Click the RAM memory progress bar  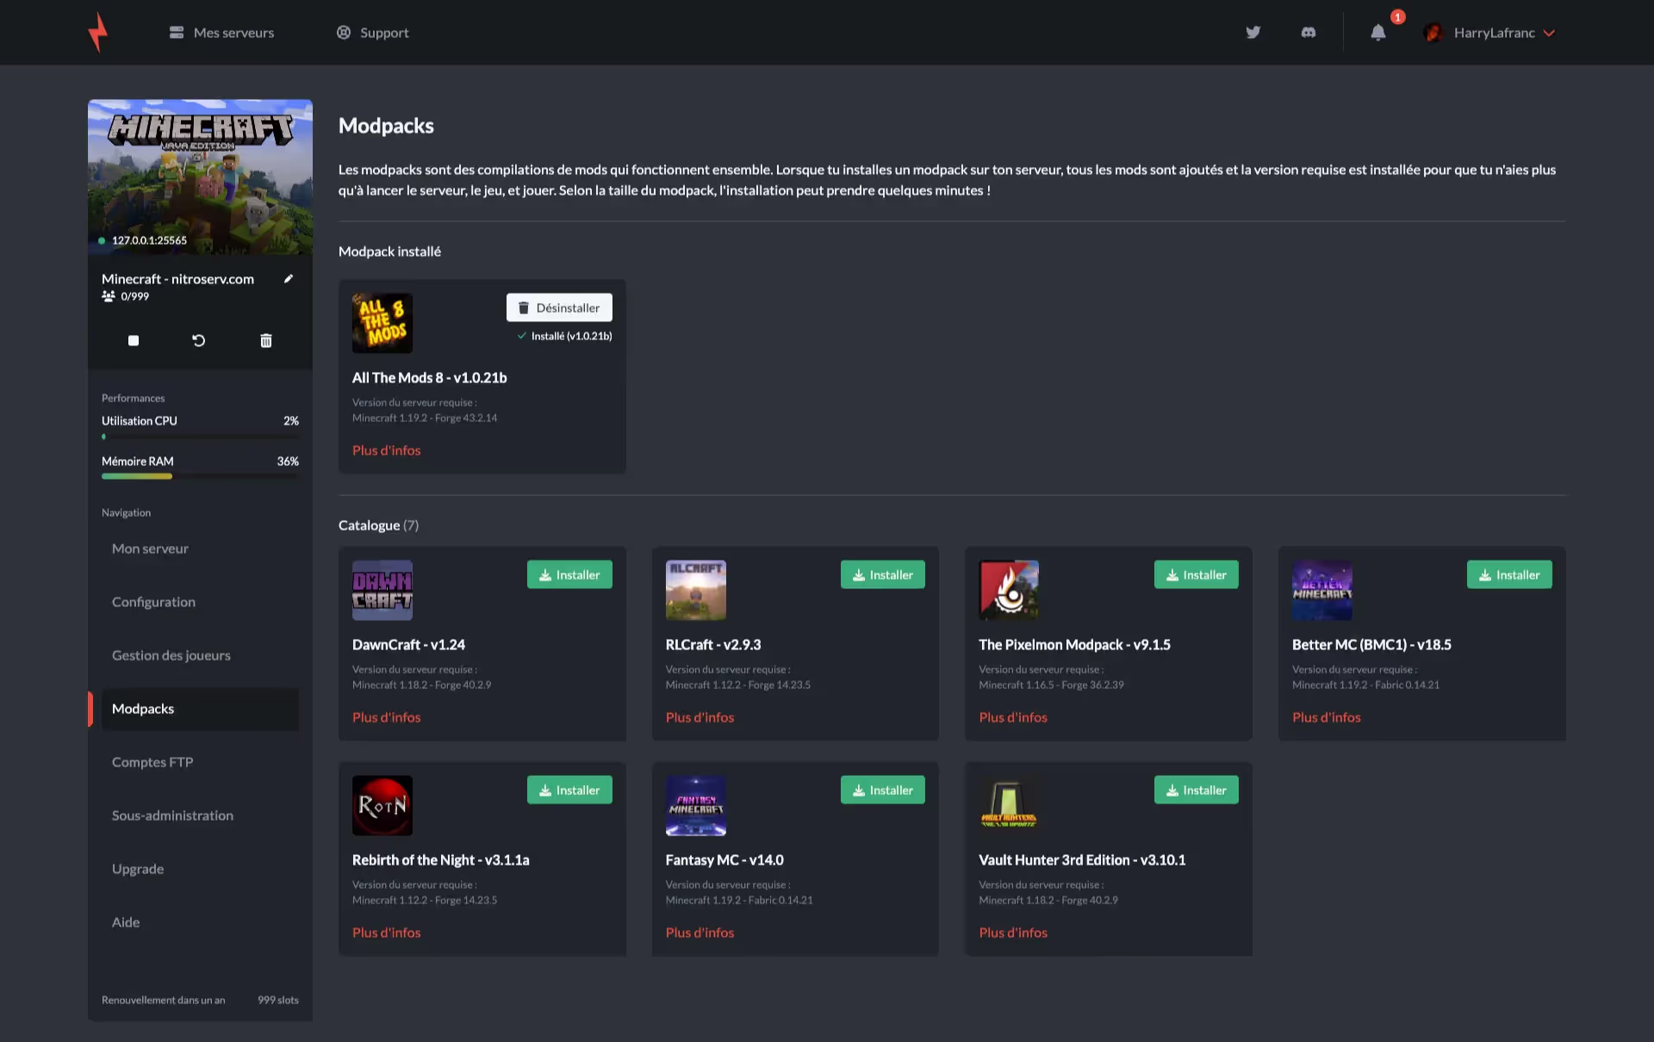[x=200, y=476]
